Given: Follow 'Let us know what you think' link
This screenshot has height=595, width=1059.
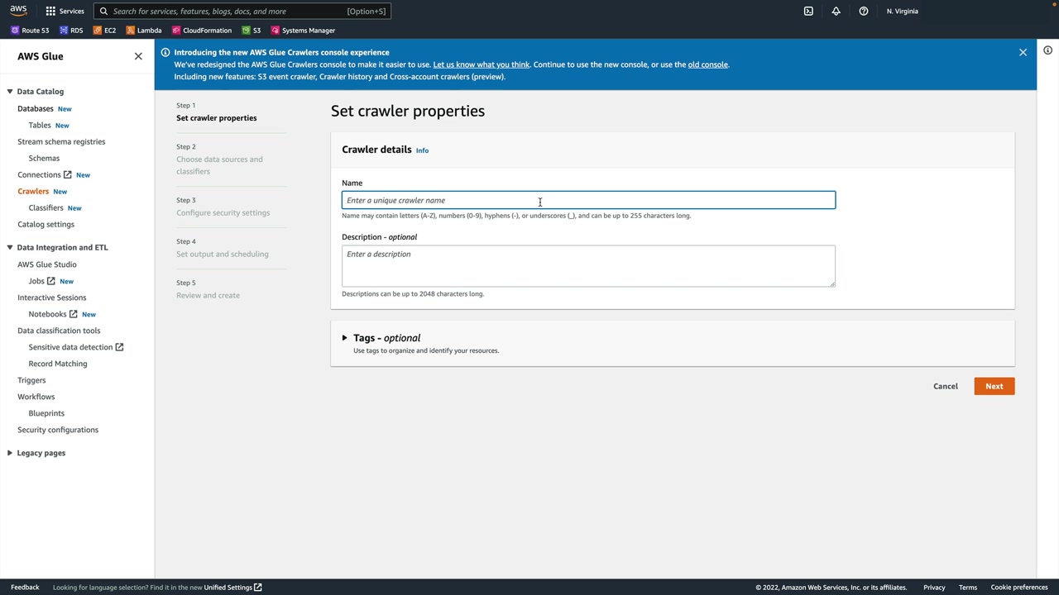Looking at the screenshot, I should pos(482,64).
